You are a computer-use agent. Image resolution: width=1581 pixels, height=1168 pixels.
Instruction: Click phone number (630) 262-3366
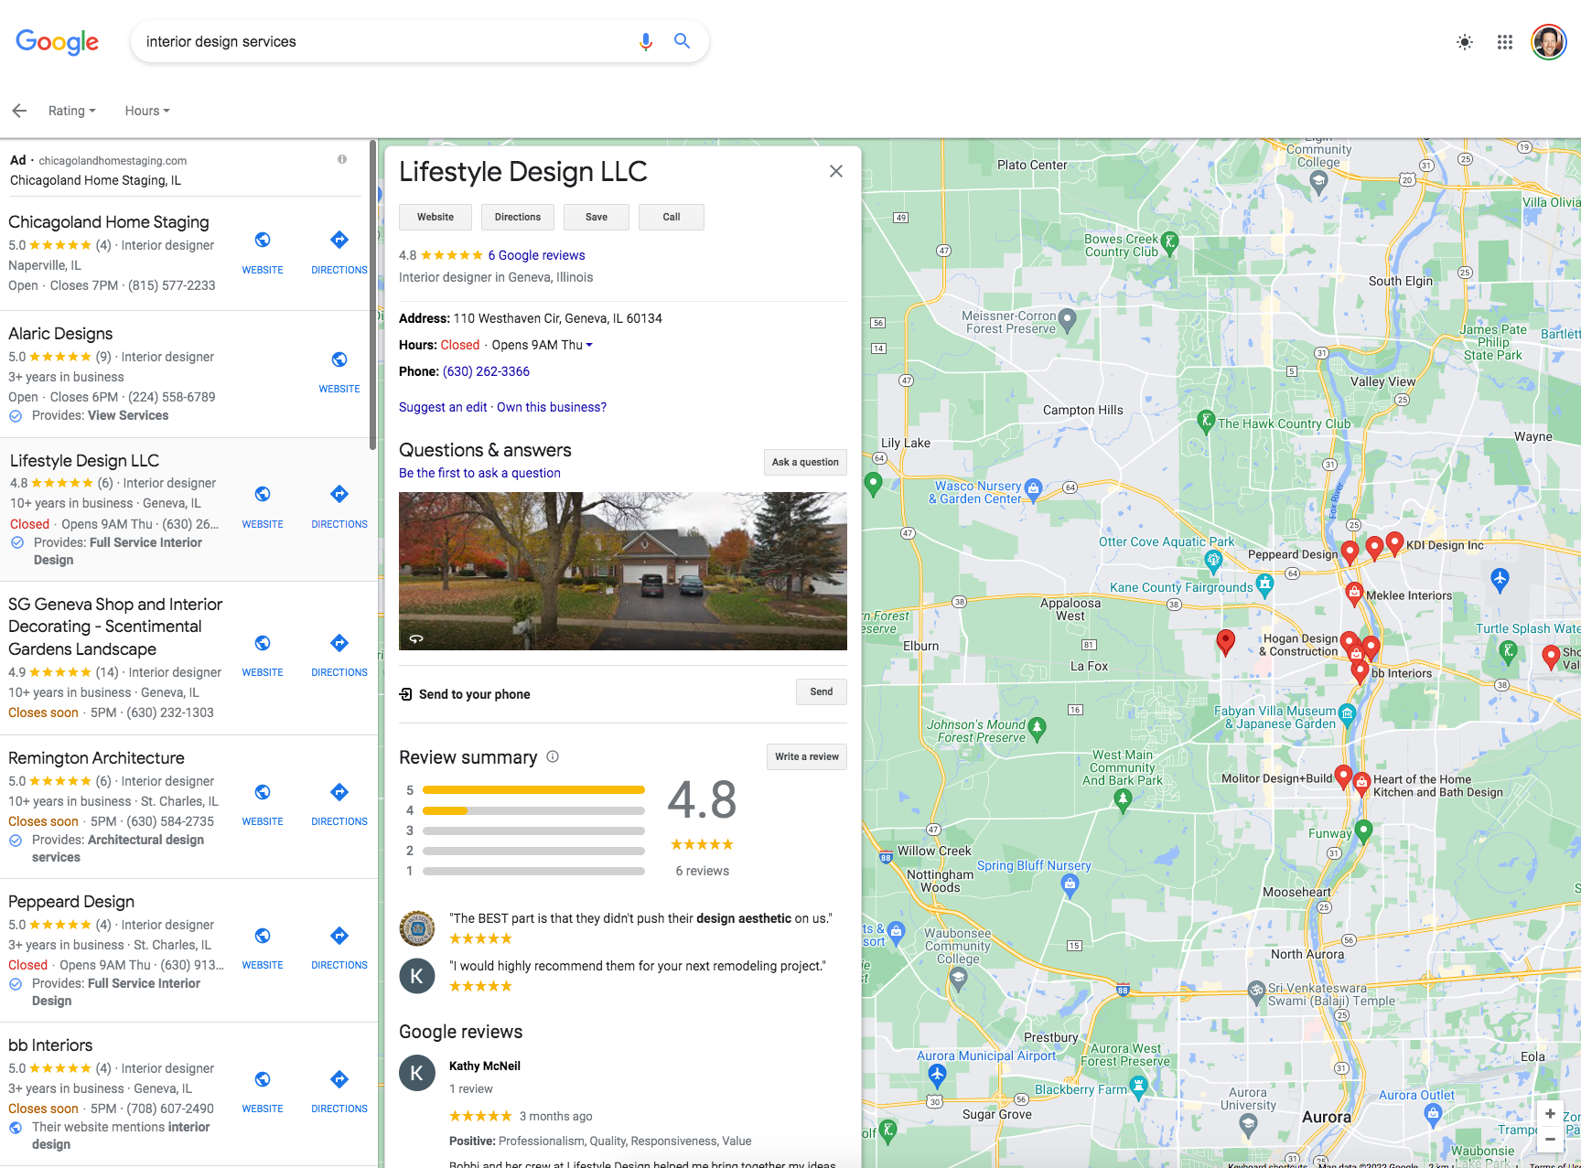(x=486, y=371)
